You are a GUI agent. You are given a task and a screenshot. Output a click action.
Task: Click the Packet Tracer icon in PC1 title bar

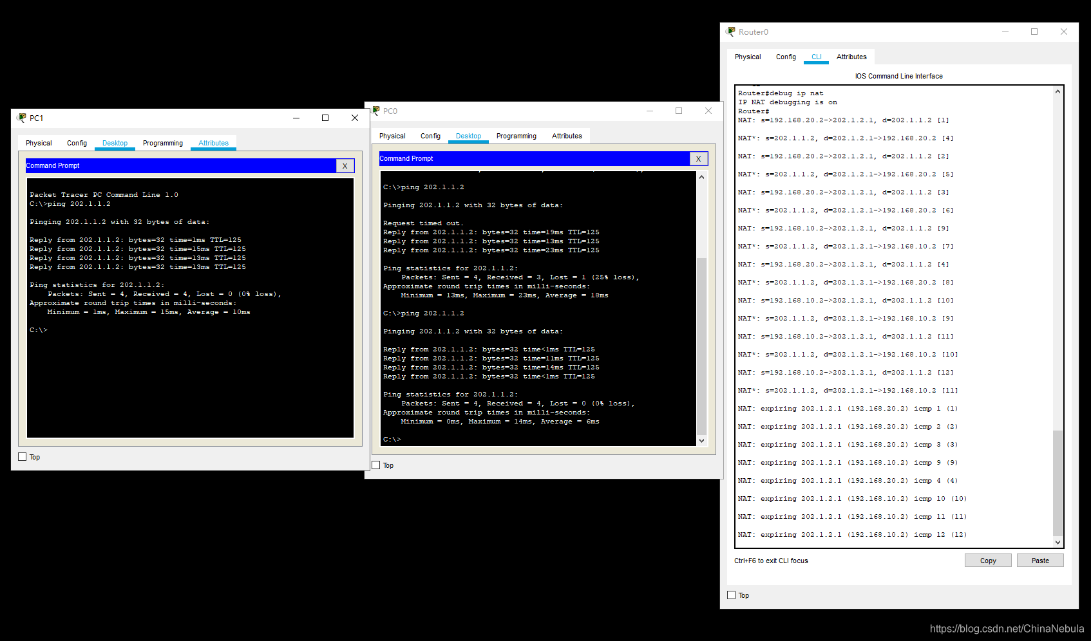(x=21, y=118)
